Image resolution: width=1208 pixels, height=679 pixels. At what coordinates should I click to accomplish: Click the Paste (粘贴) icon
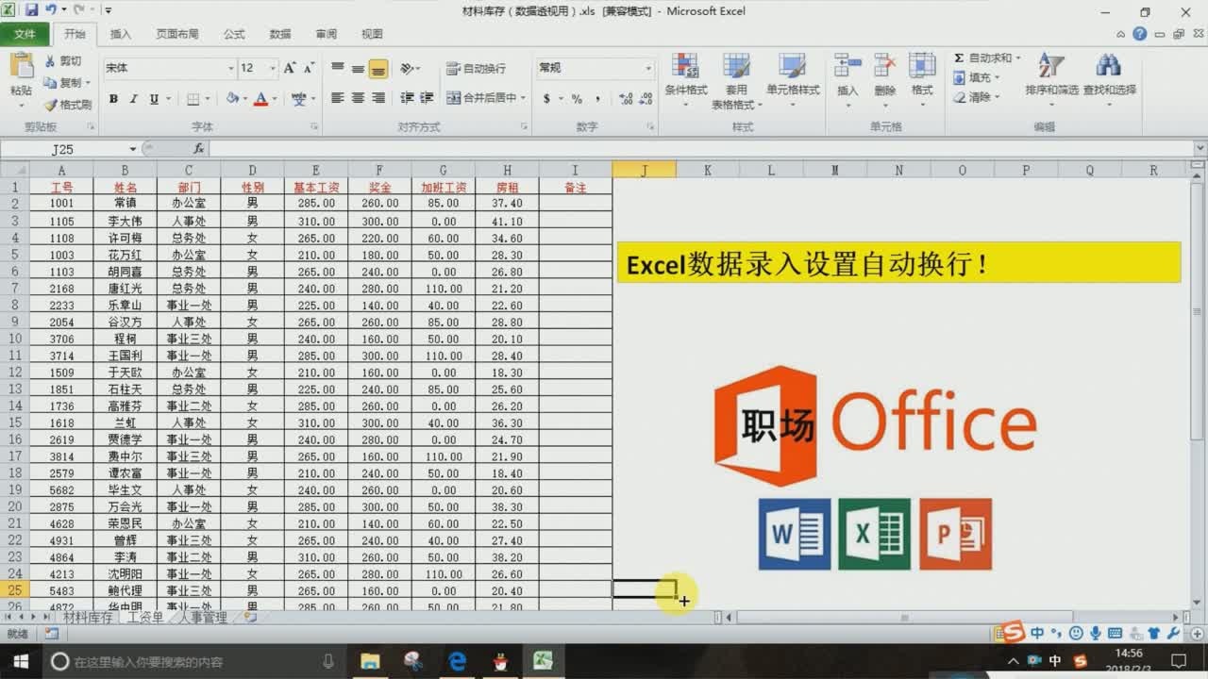(x=21, y=67)
